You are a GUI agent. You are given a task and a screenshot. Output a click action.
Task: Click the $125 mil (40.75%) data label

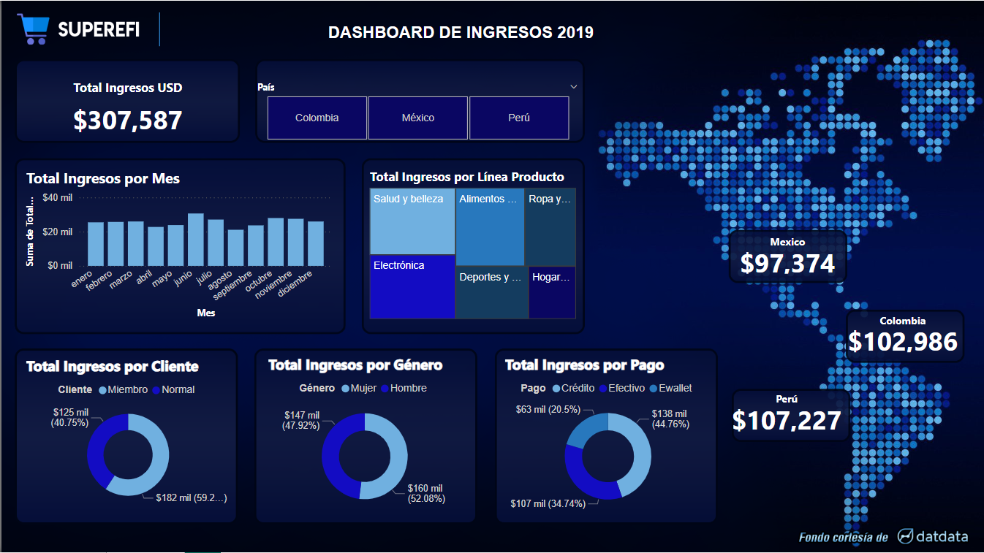point(69,417)
